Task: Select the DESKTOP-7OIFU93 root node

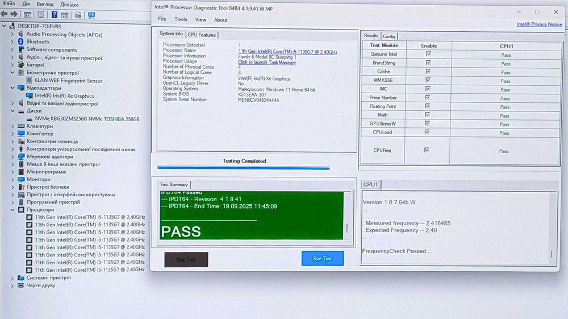Action: click(39, 26)
